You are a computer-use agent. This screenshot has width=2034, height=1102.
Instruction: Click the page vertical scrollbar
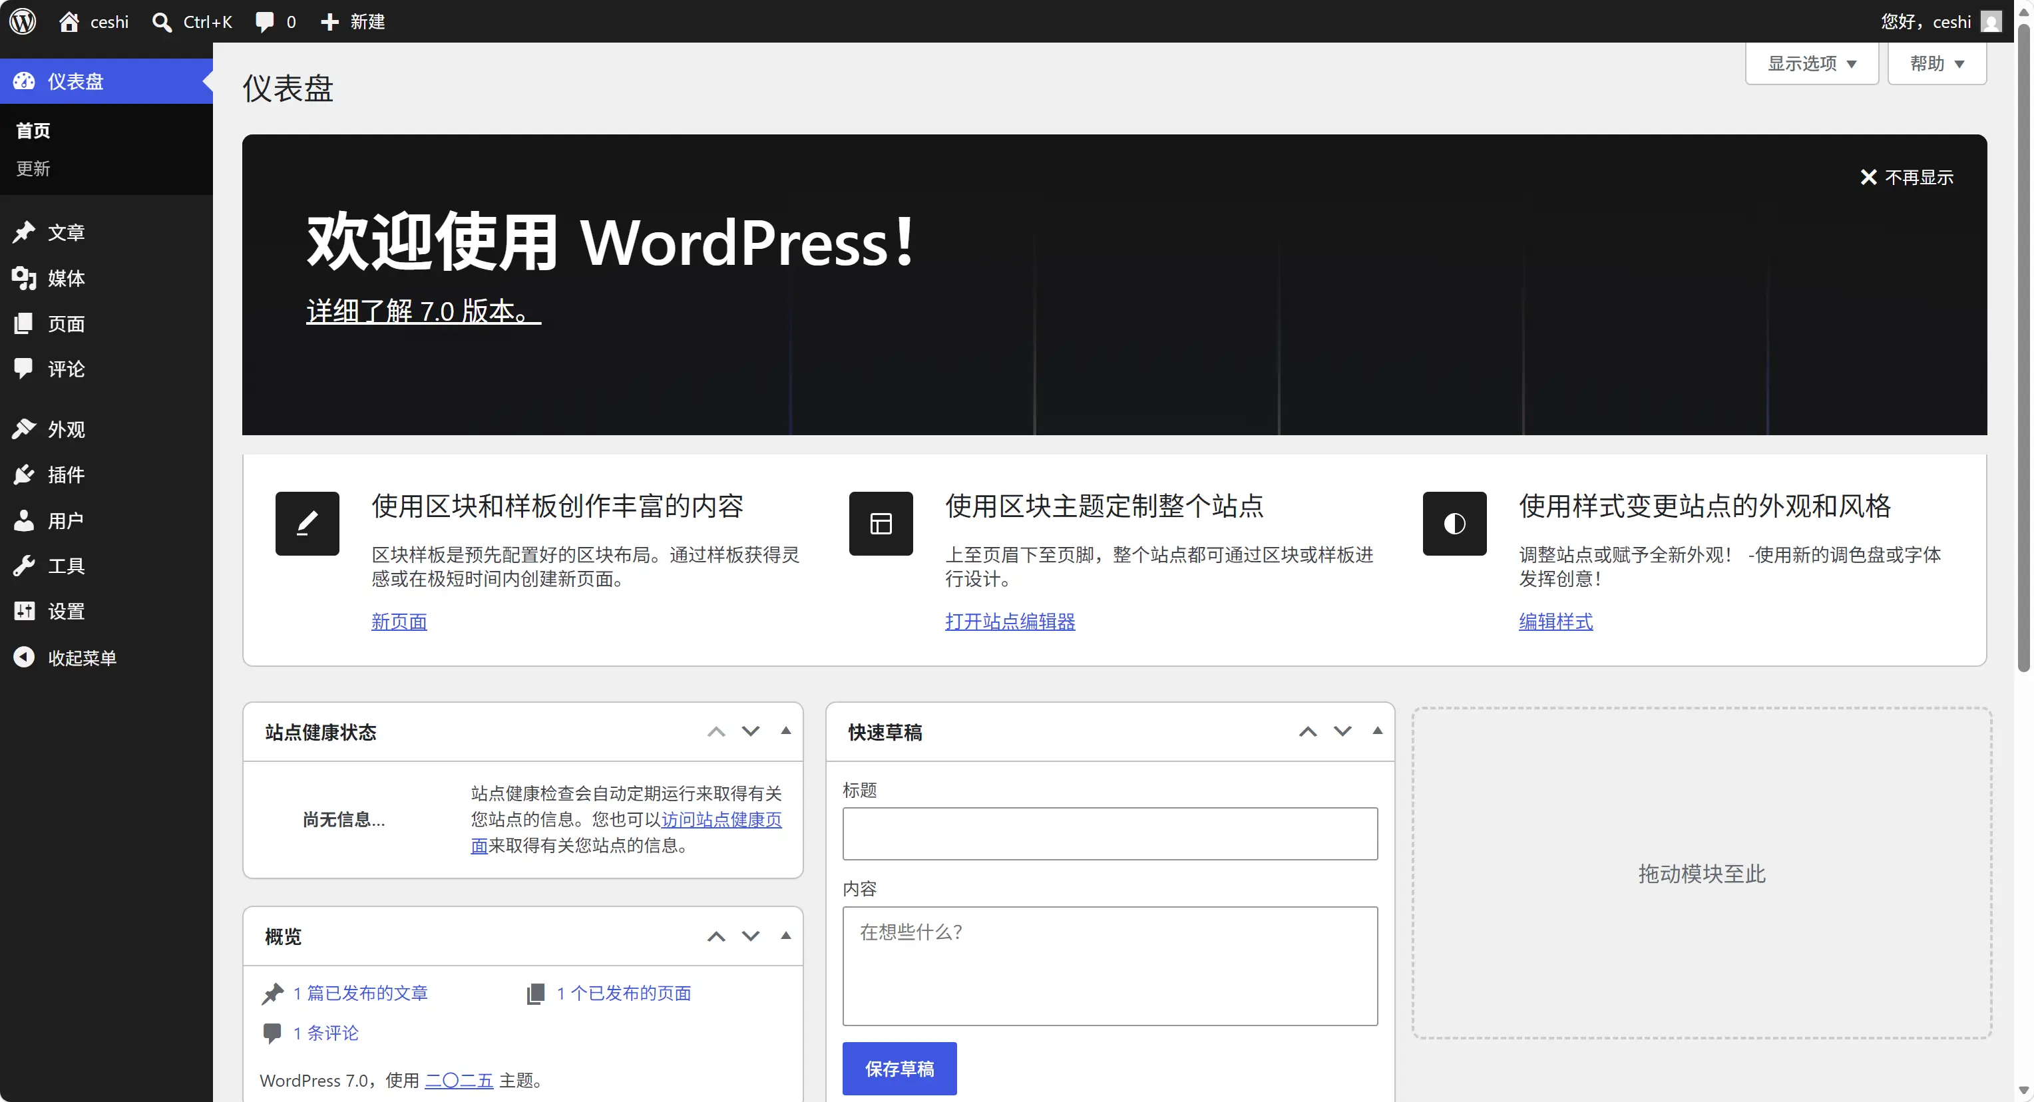[2023, 347]
